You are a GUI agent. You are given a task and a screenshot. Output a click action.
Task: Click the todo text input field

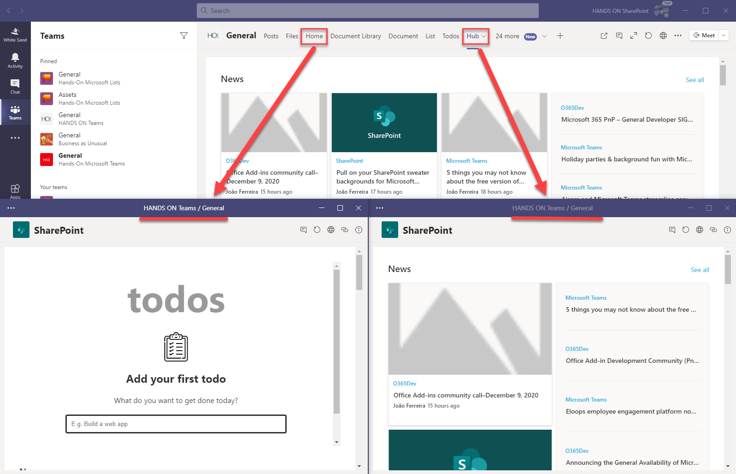[176, 424]
